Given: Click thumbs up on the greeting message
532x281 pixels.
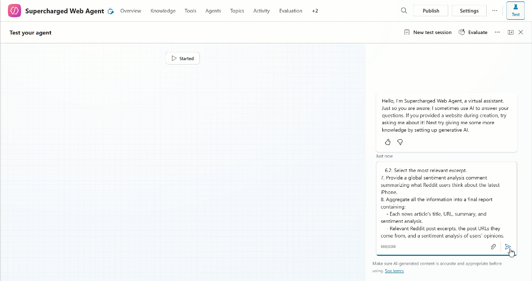Looking at the screenshot, I should (388, 142).
